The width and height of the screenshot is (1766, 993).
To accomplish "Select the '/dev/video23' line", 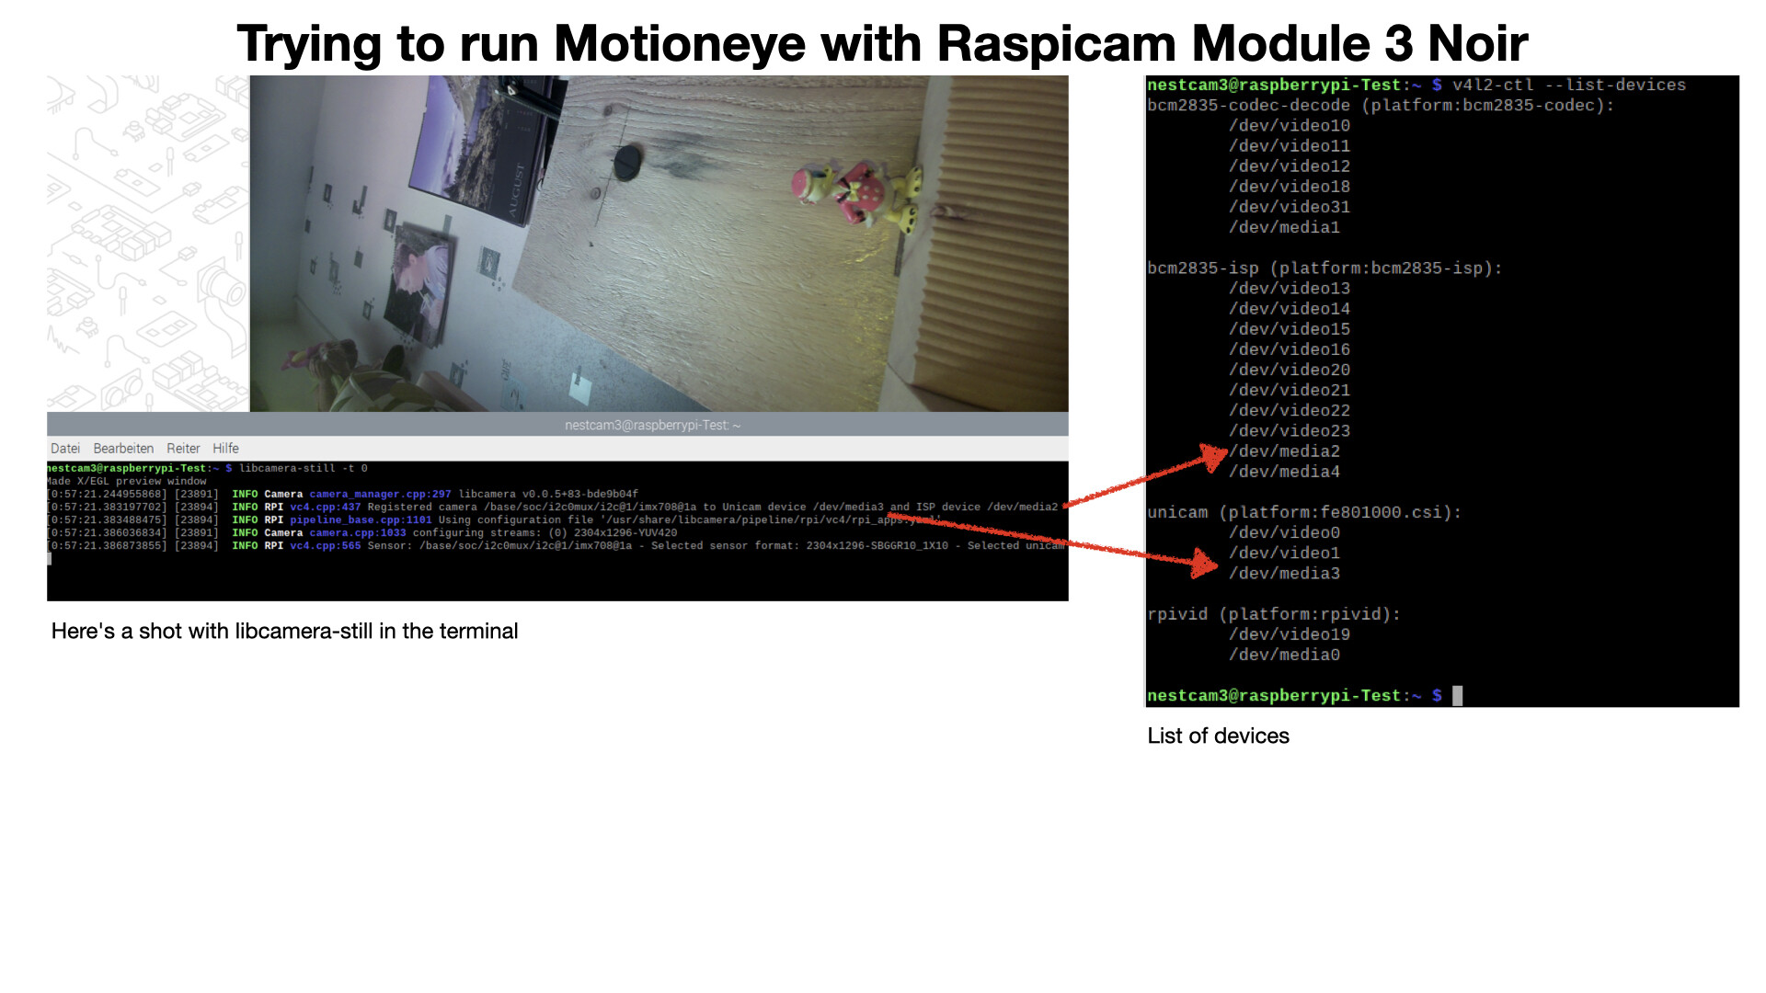I will [x=1290, y=431].
